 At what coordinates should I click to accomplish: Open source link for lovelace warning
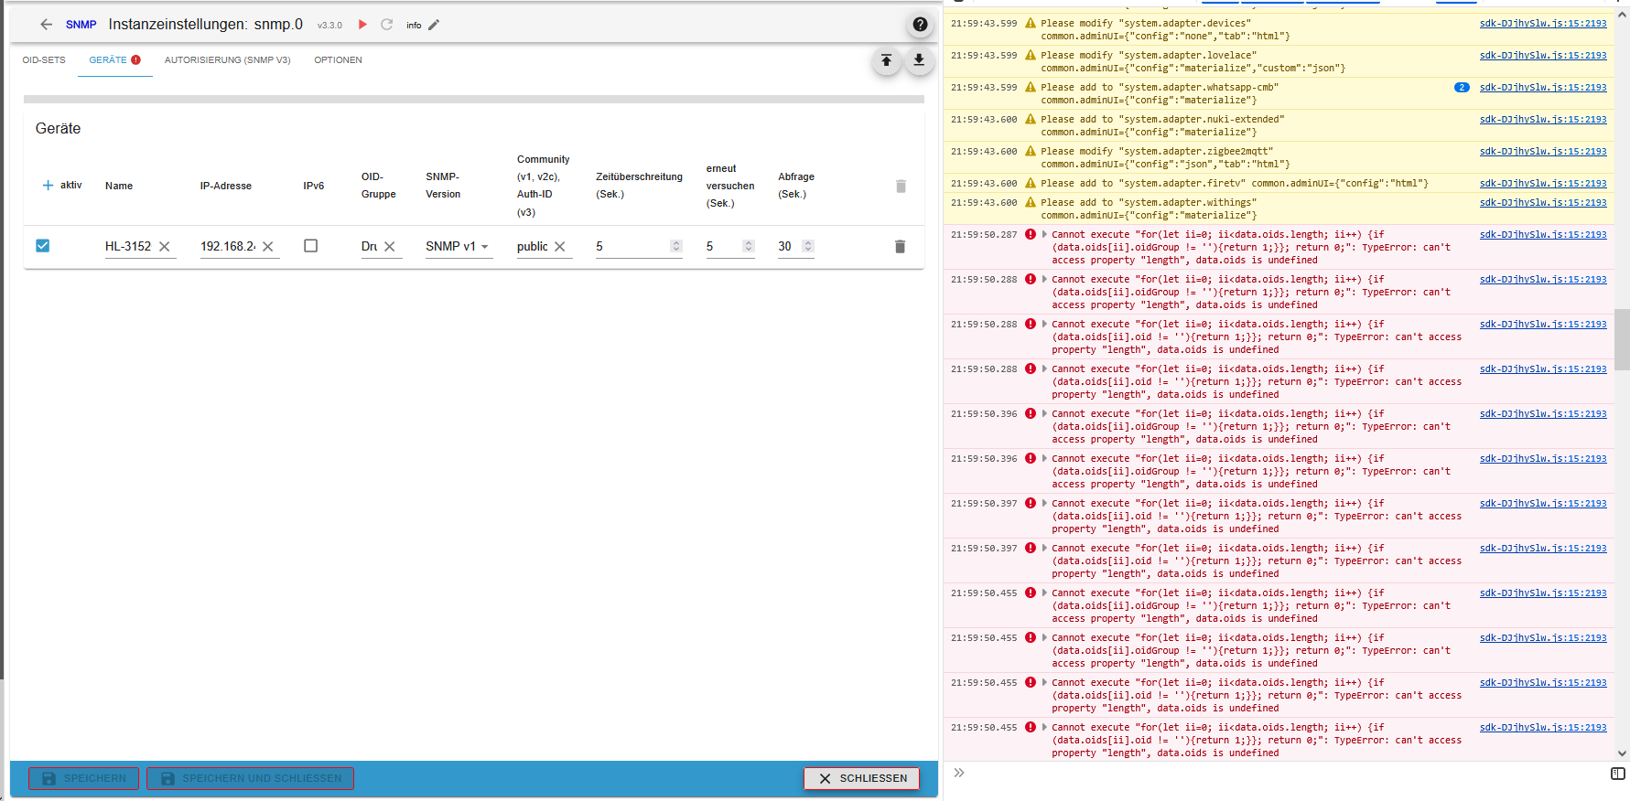point(1543,56)
